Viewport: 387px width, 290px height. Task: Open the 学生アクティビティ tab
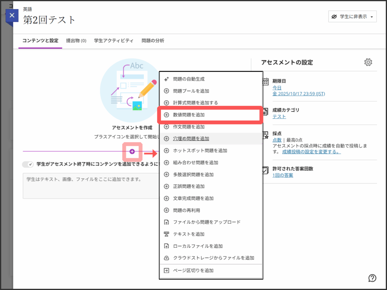tap(113, 41)
